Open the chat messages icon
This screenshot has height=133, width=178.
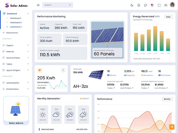(x=145, y=5)
